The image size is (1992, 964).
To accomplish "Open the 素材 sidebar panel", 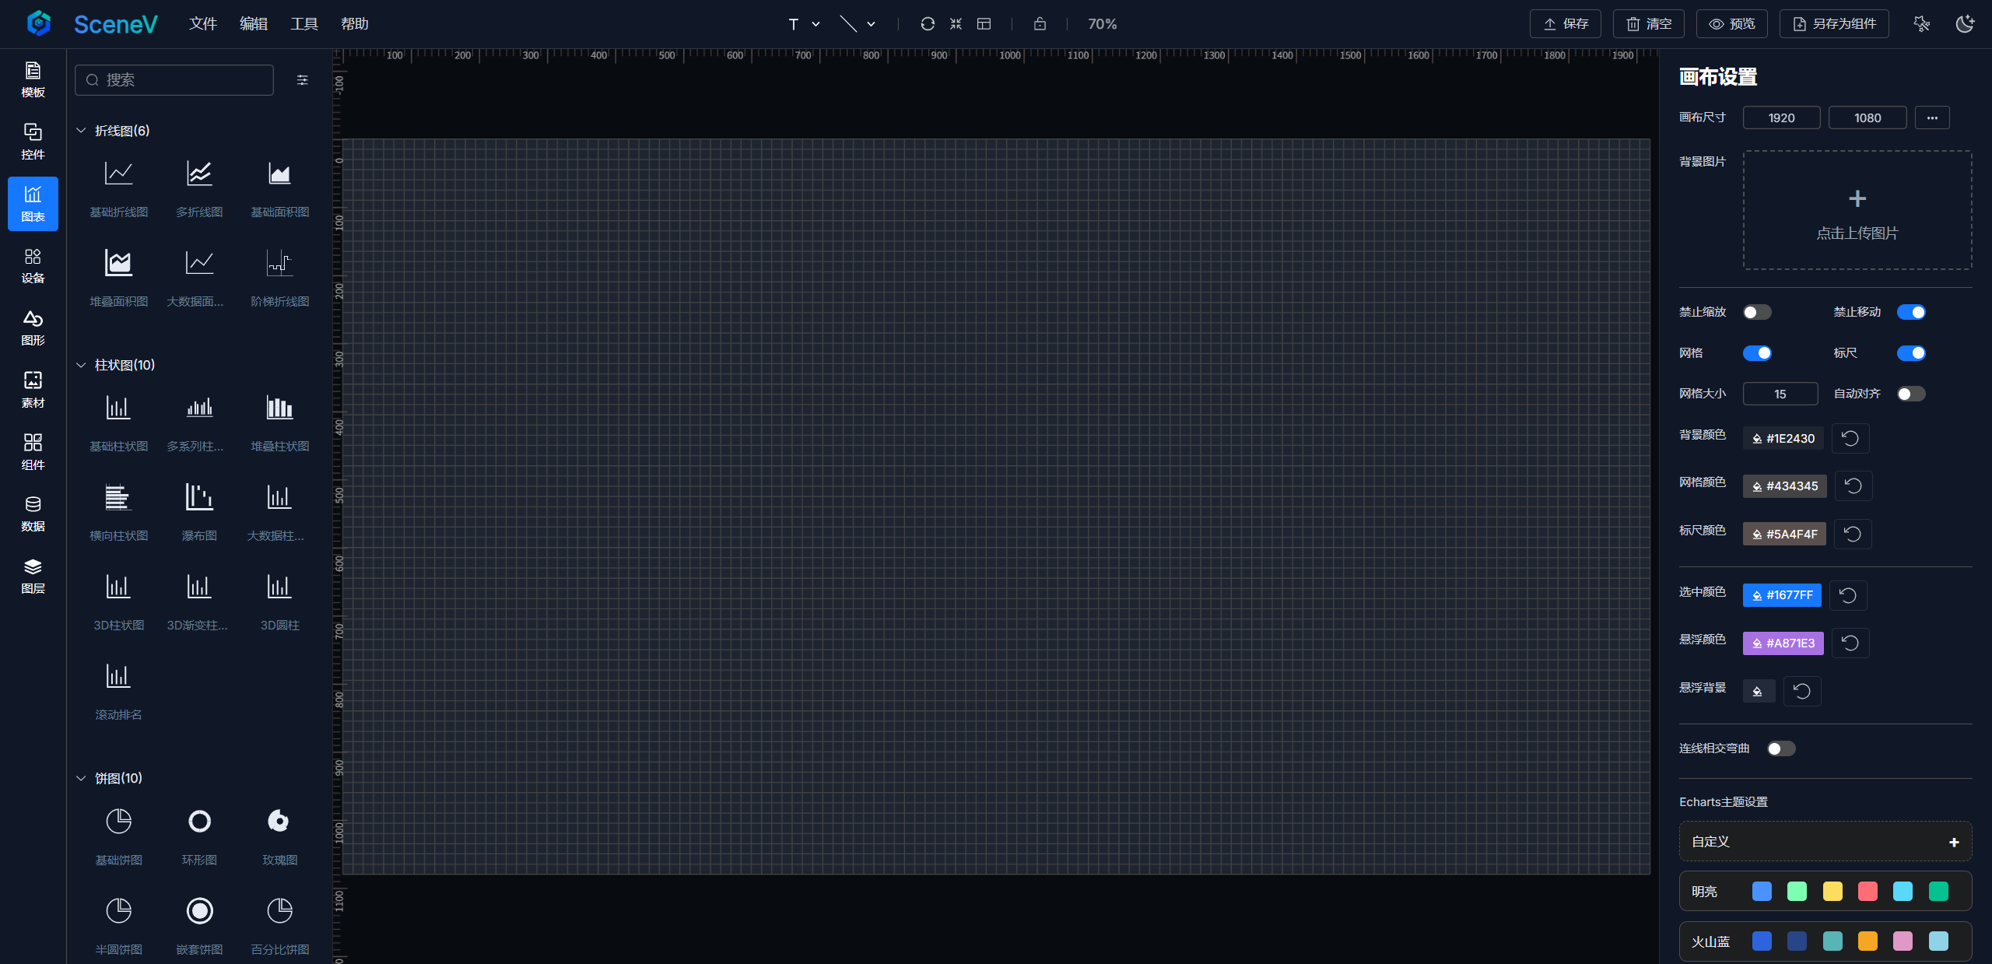I will [x=33, y=389].
